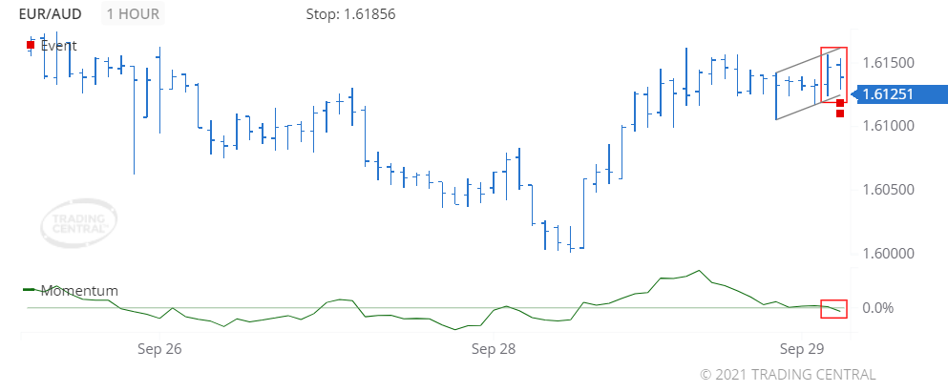Select the red highlight box on momentum line
The image size is (948, 392).
pyautogui.click(x=833, y=308)
